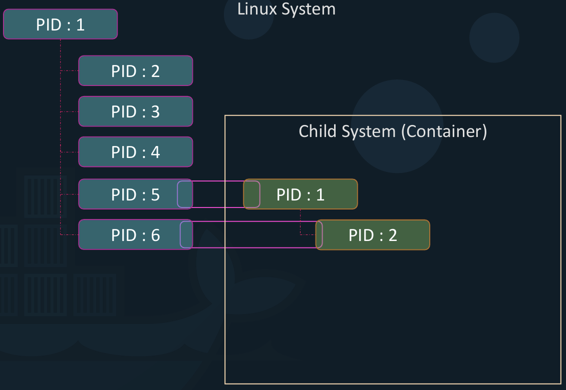Click the "Child System (Container)" heading
566x390 pixels.
[x=393, y=131]
